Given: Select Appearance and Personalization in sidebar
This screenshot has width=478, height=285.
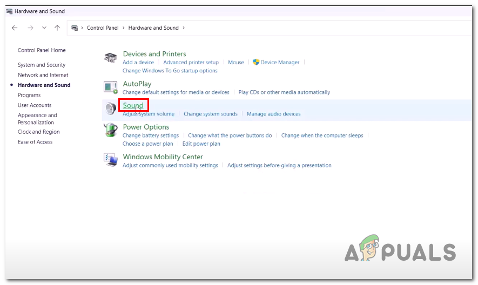Looking at the screenshot, I should click(37, 119).
